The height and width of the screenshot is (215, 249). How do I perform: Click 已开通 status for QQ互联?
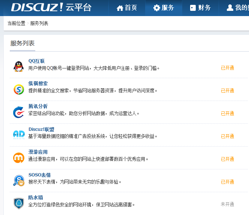[x=227, y=68]
